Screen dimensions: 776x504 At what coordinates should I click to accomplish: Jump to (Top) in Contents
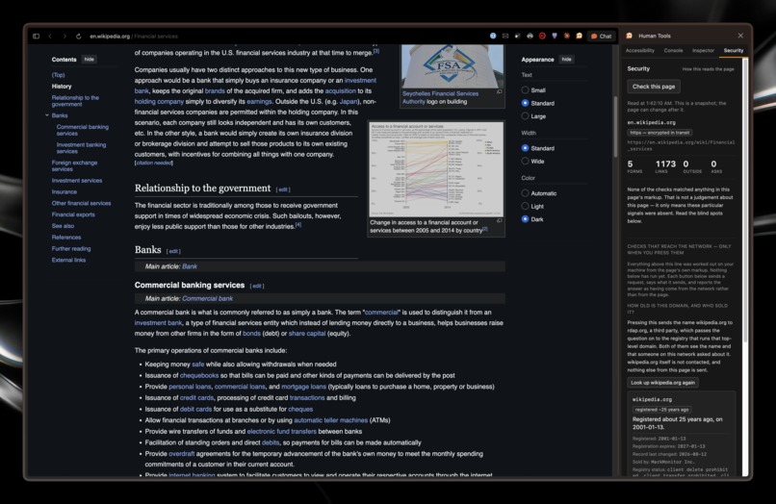[59, 75]
